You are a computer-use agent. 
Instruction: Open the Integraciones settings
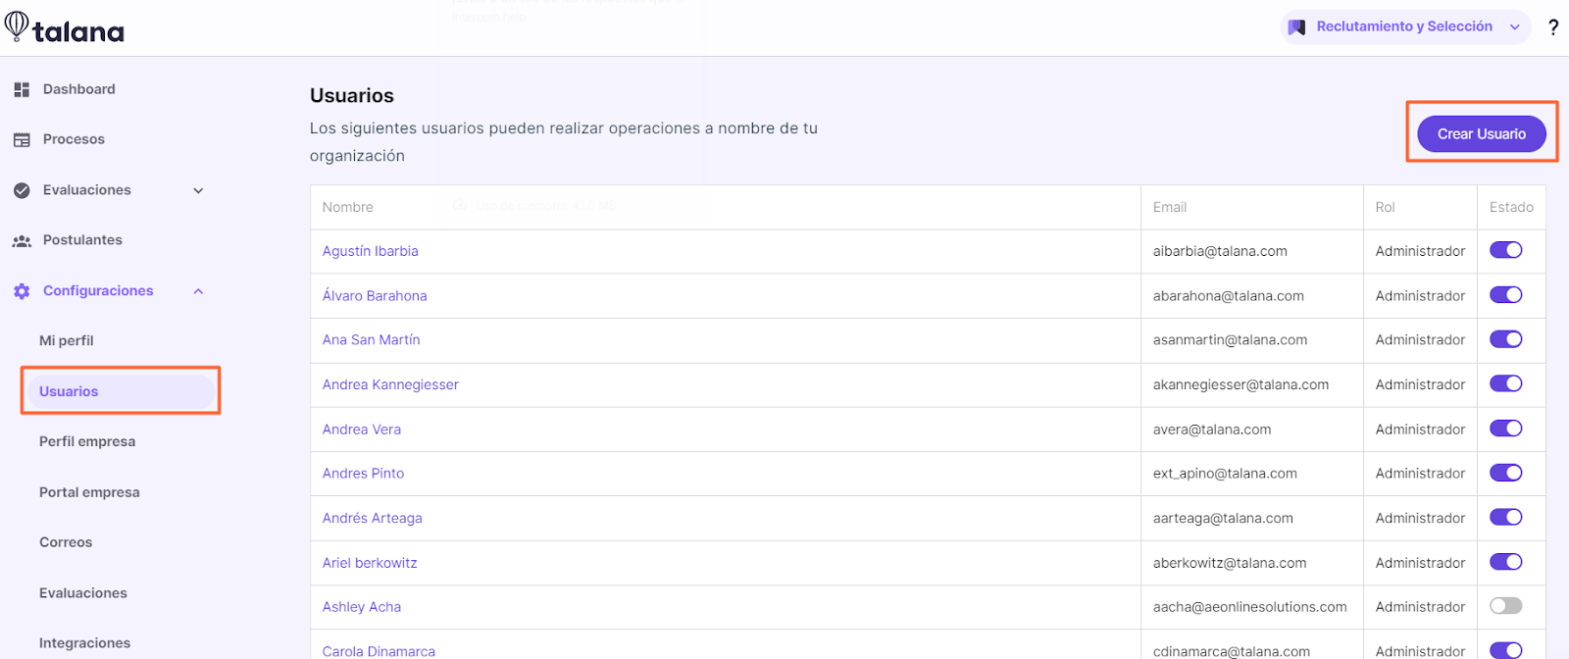coord(84,643)
